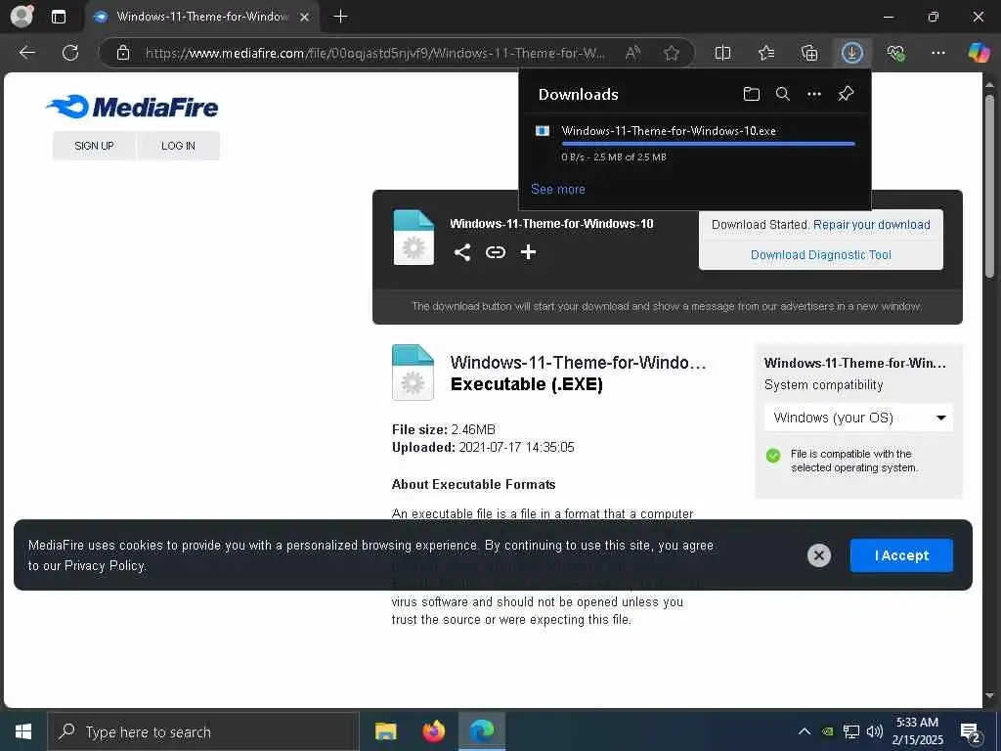The height and width of the screenshot is (751, 1001).
Task: Dismiss cookie banner with X button
Action: tap(819, 555)
